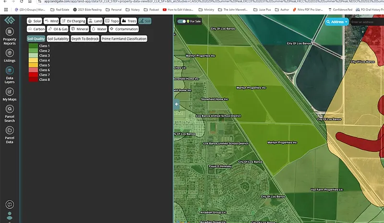
Task: Open the user profile icon
Action: pyautogui.click(x=9, y=215)
